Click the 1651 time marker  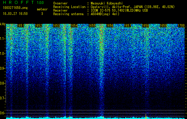(x=21, y=26)
